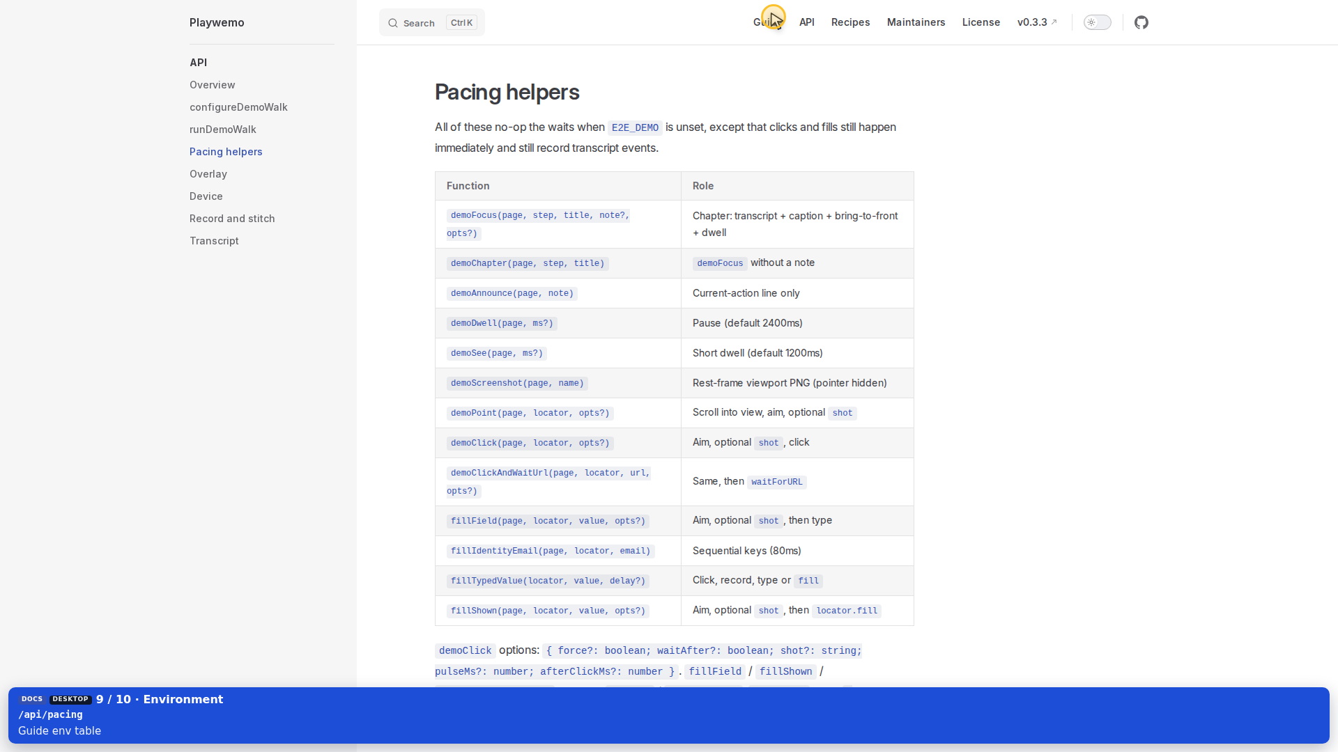
Task: Open the Guide nav item
Action: coord(768,22)
